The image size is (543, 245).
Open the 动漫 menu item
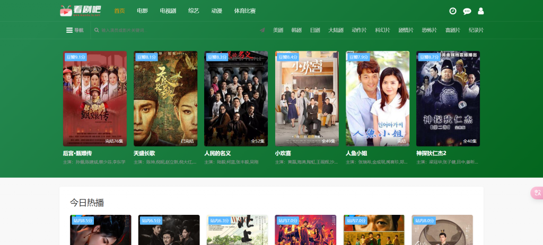click(x=216, y=11)
